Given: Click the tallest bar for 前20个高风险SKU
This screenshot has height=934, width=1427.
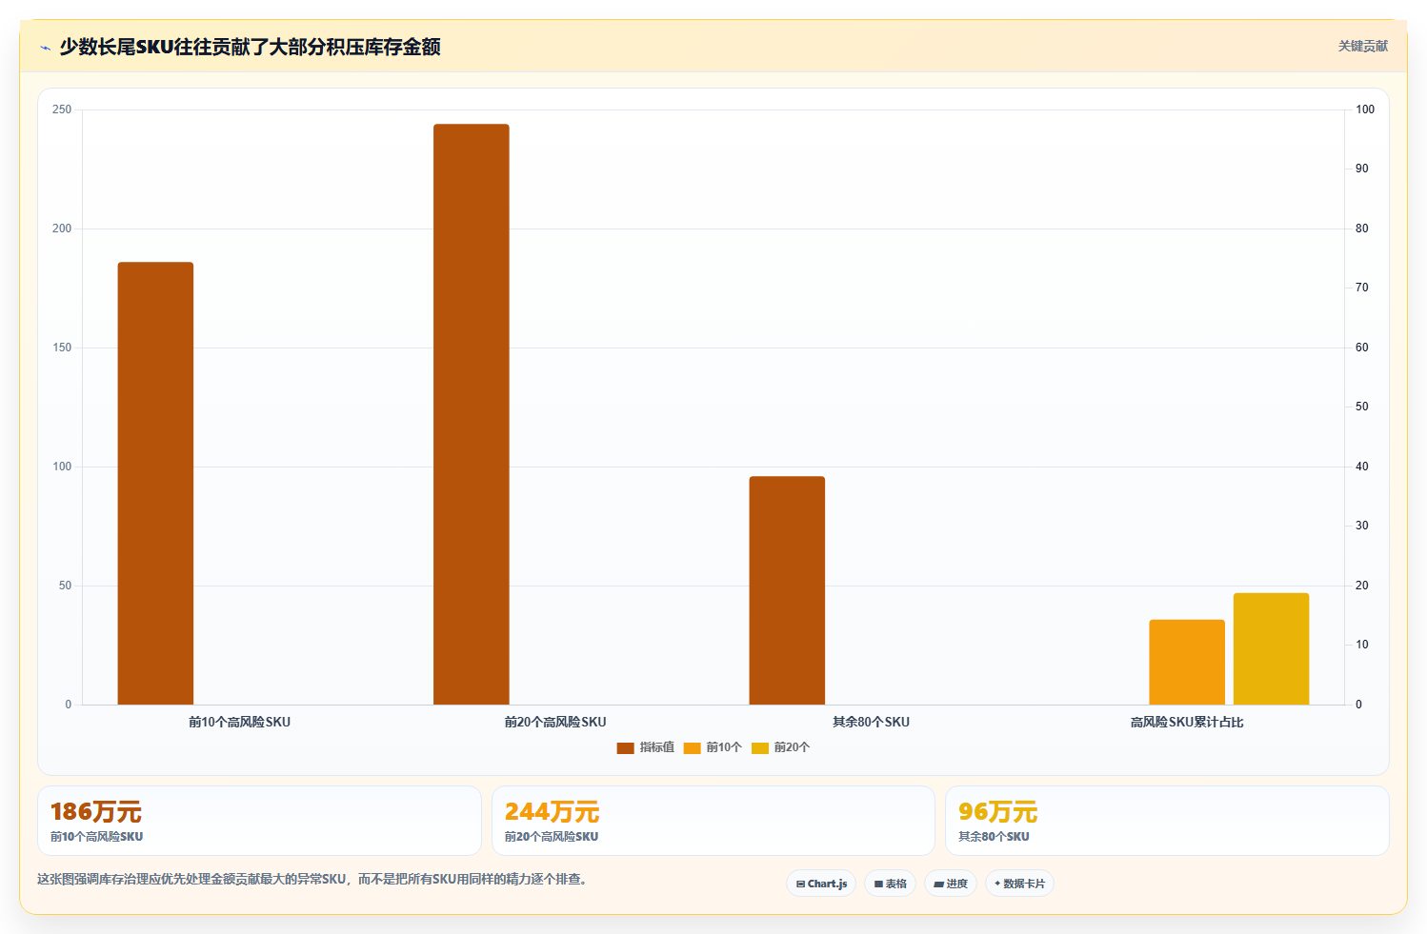Looking at the screenshot, I should click(x=472, y=414).
